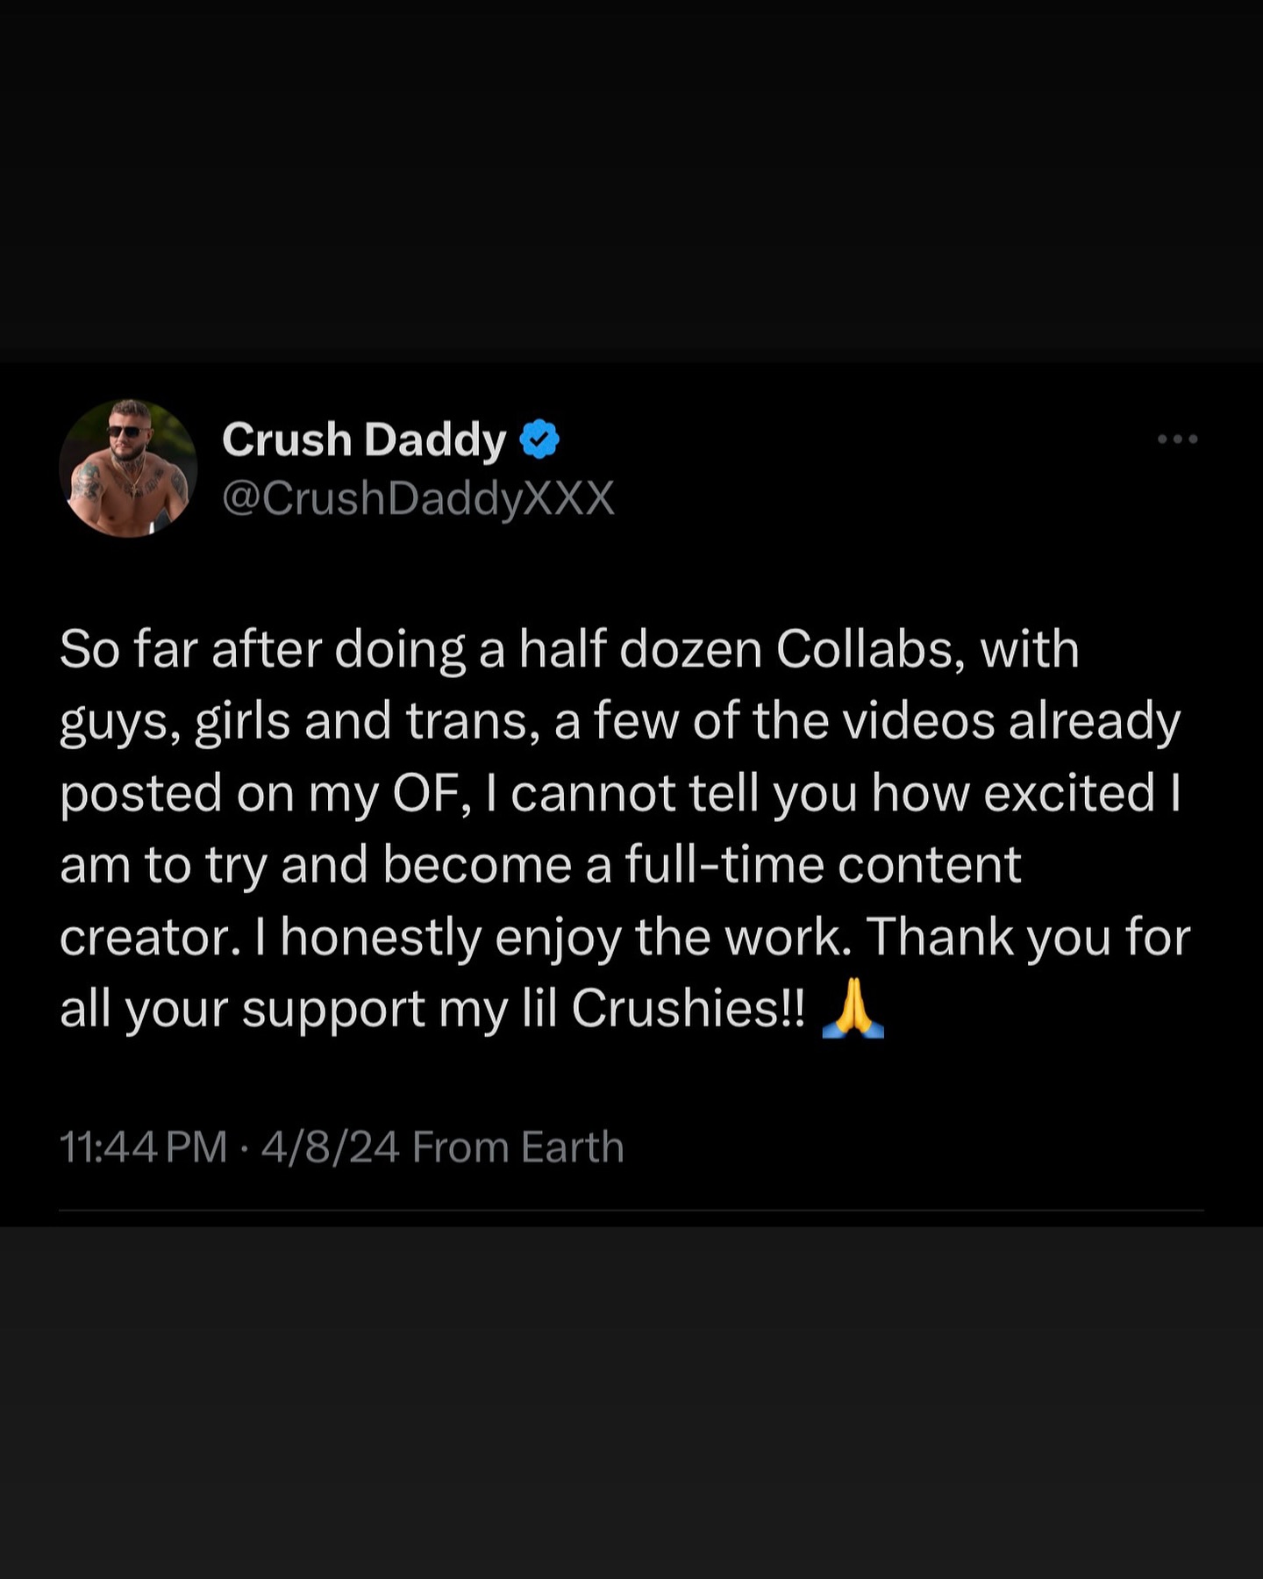Click the divider line below the timestamp
This screenshot has height=1579, width=1263.
tap(631, 1211)
